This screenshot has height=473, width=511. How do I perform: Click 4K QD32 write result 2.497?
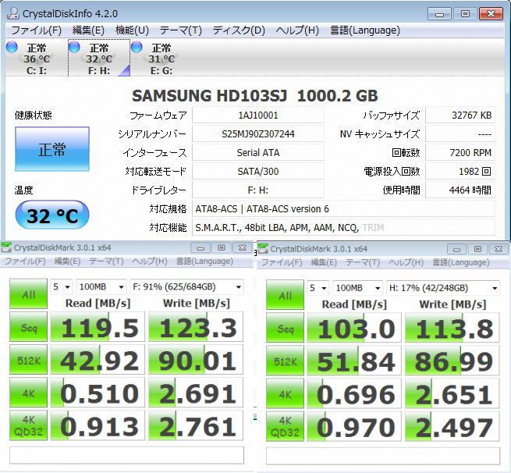click(452, 427)
